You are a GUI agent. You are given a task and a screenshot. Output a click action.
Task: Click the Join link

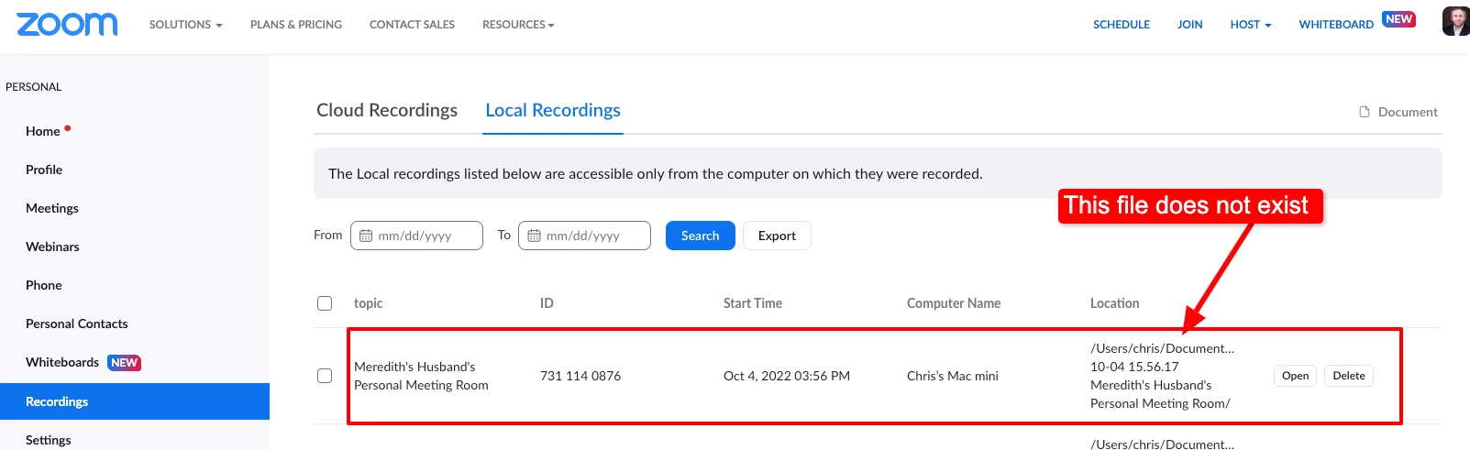point(1190,25)
